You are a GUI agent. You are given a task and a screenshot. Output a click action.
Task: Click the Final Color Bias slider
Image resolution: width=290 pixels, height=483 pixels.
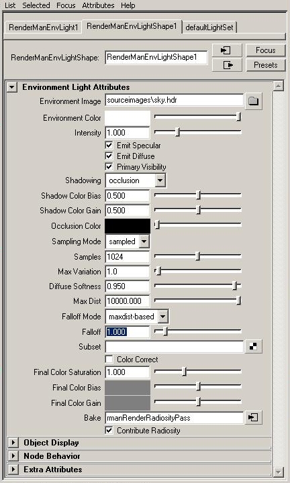tap(198, 386)
